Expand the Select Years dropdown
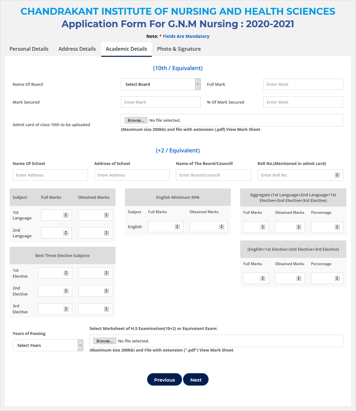Screen dimensions: 356x411 click(48, 345)
